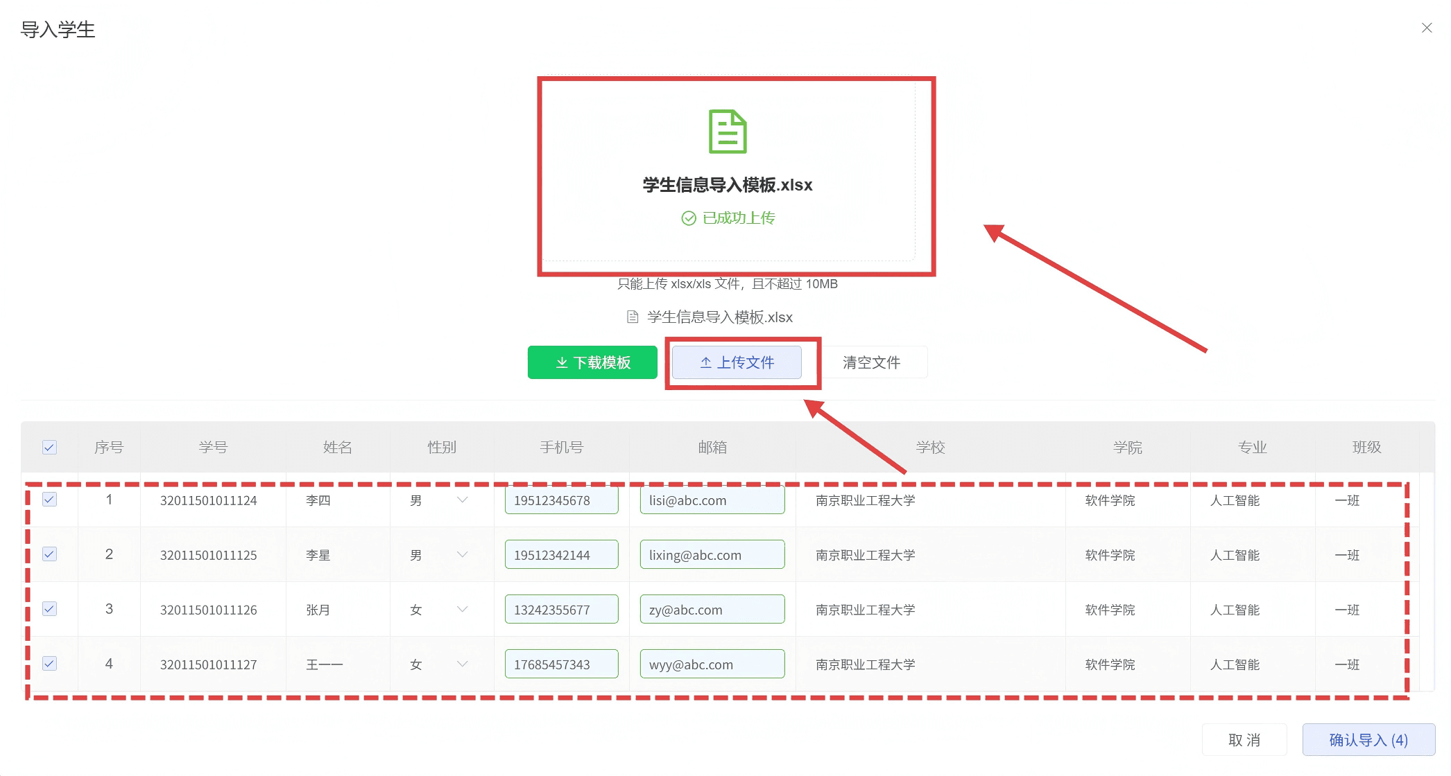Screen dimensions: 1451x776
Task: Click the uploaded file name link below upload box
Action: click(719, 317)
